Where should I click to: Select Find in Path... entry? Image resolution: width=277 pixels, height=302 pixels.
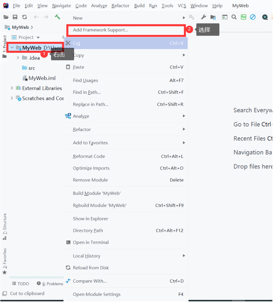coord(126,92)
